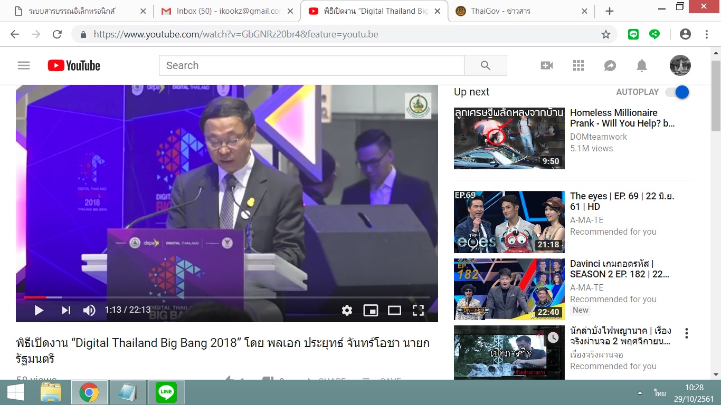The width and height of the screenshot is (721, 405).
Task: Click the YouTube URL in address bar
Action: point(236,34)
